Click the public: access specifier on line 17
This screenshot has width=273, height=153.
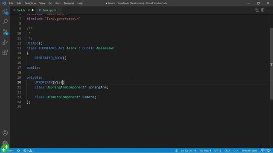click(33, 68)
